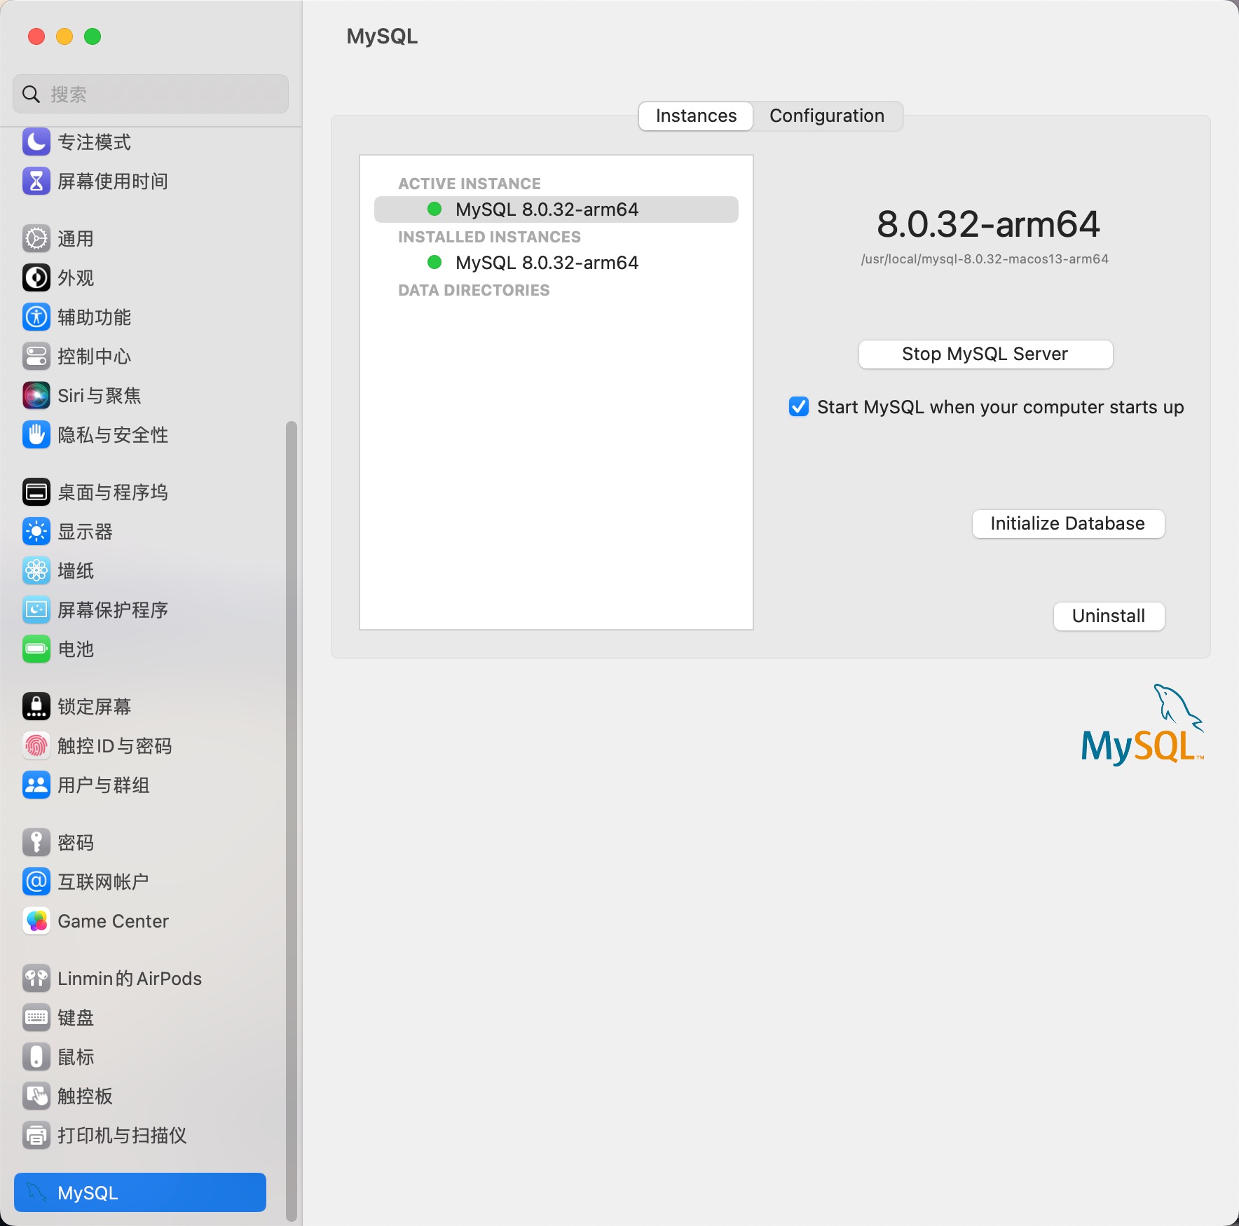This screenshot has height=1226, width=1239.
Task: Select active instance MySQL 8.0.32-arm64
Action: pyautogui.click(x=556, y=209)
